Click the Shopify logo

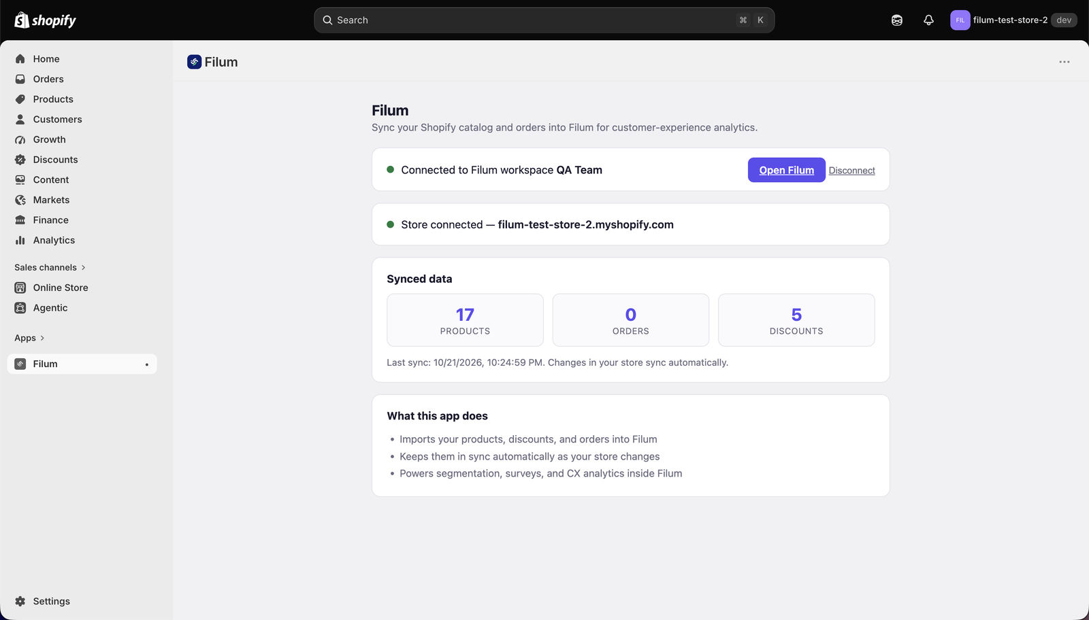tap(45, 20)
